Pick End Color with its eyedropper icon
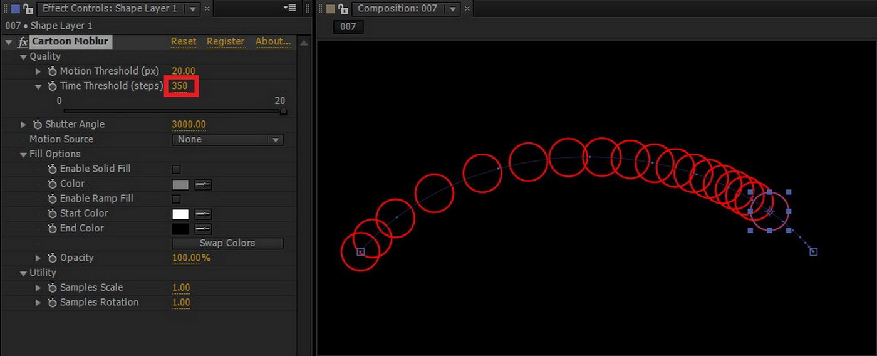This screenshot has height=356, width=877. [x=203, y=229]
